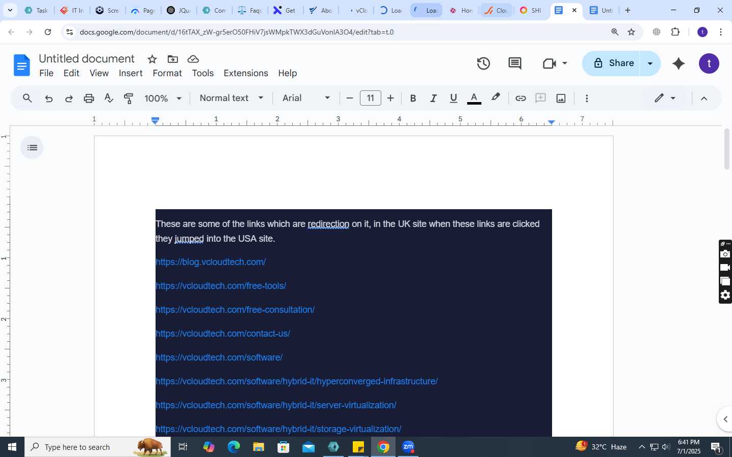Open the Arial font dropdown
732x457 pixels.
(x=306, y=98)
